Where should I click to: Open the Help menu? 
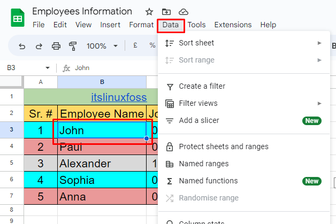268,25
